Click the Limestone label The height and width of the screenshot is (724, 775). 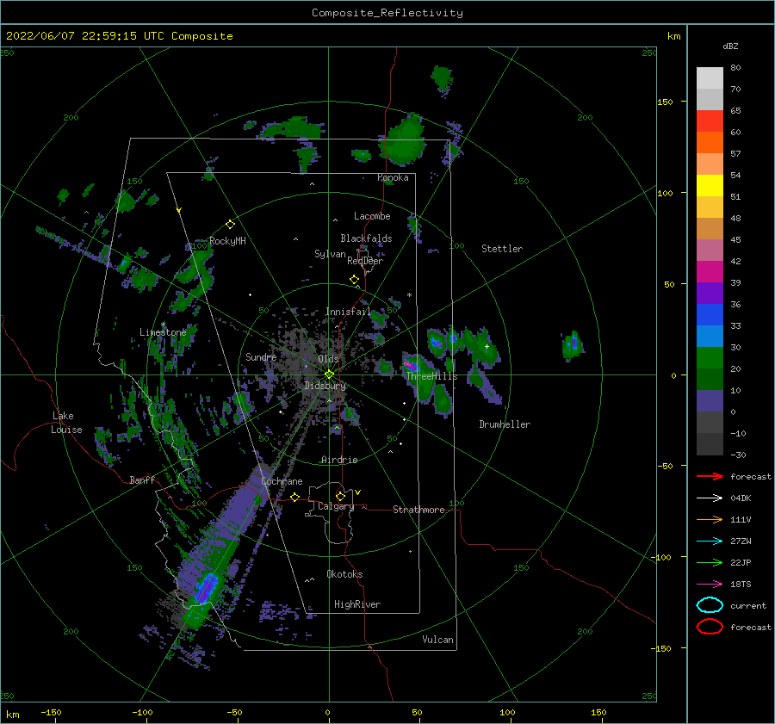tap(163, 332)
